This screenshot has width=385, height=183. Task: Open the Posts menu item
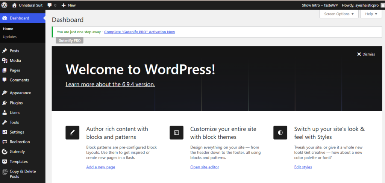pos(14,51)
